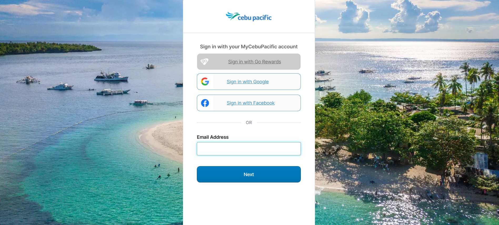This screenshot has width=499, height=225.
Task: Click the Email Address field label
Action: point(213,137)
